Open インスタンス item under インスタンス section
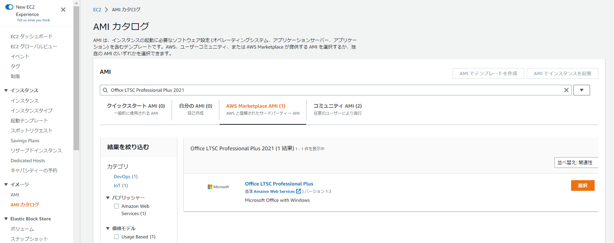614x243 pixels. 25,101
